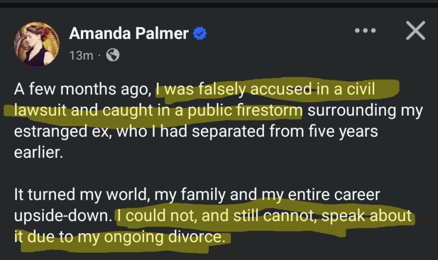Click the Amanda Palmer name link
Viewport: 438px width, 260px height.
(x=129, y=33)
